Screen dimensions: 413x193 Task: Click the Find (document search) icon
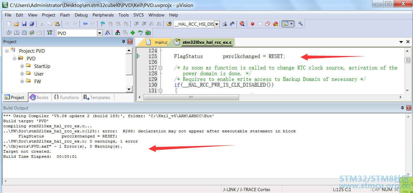pos(224,24)
